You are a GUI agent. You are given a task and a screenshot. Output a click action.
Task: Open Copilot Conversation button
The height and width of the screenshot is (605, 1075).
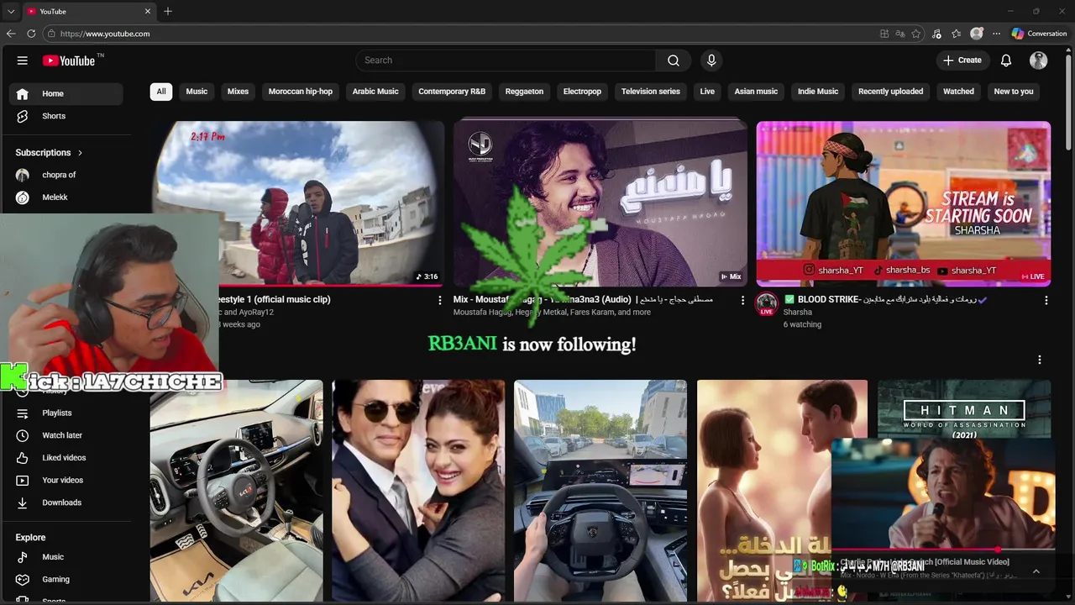(1040, 34)
